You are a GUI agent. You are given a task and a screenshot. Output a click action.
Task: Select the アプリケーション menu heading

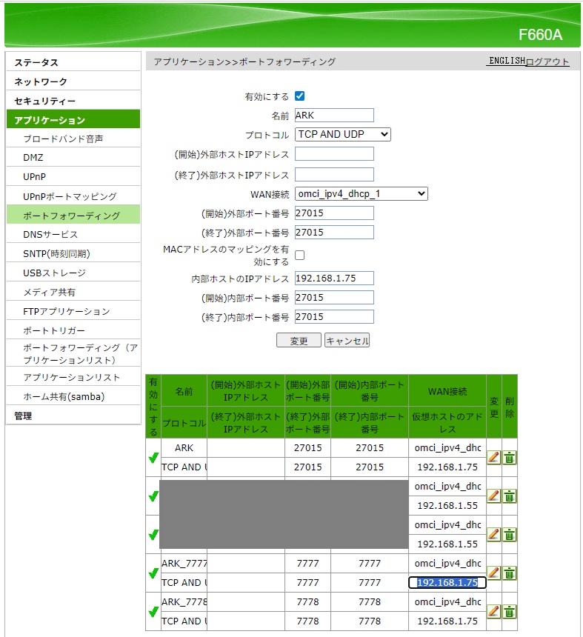[73, 120]
